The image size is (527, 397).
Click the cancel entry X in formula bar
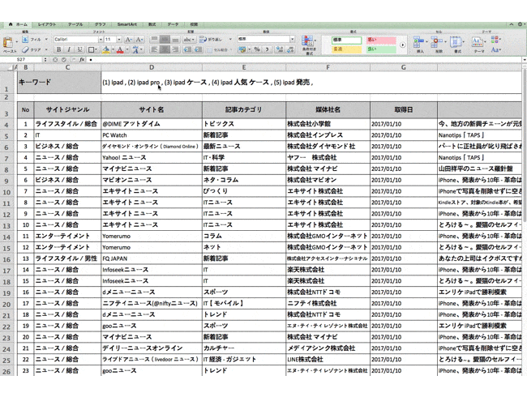[x=55, y=59]
